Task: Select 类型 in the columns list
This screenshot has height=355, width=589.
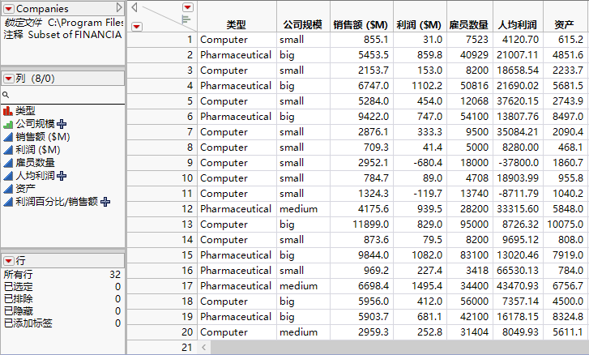Action: click(x=25, y=111)
